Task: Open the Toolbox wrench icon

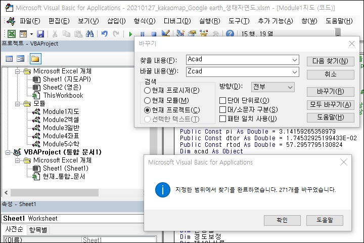Action: tap(215, 34)
